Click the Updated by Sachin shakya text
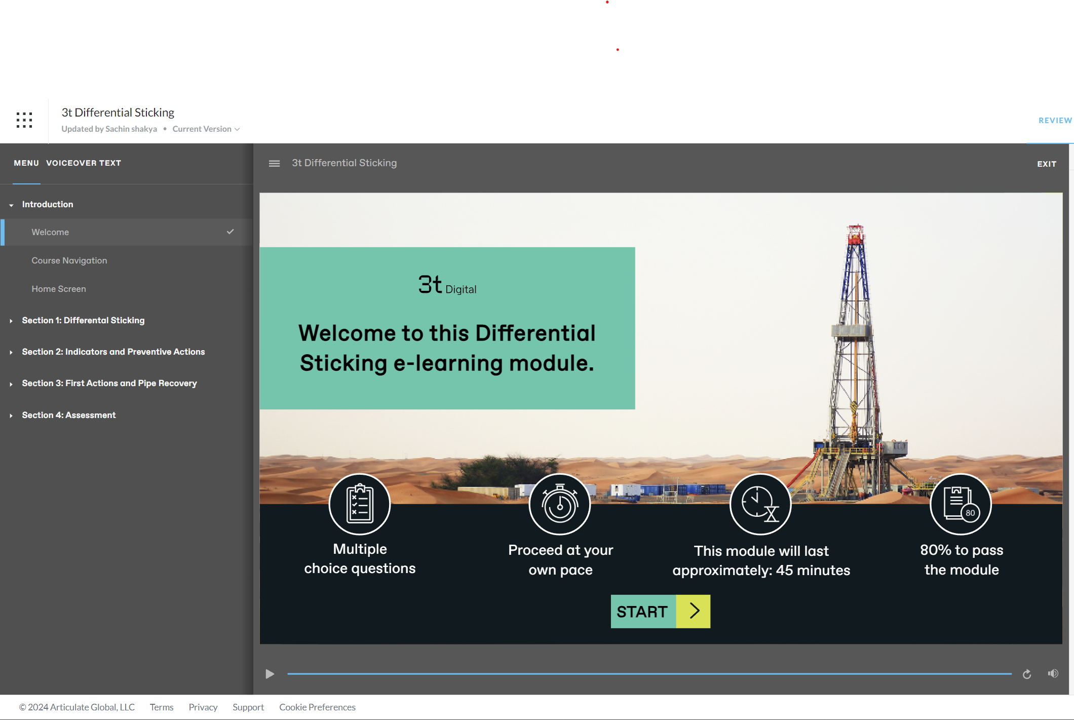 109,129
